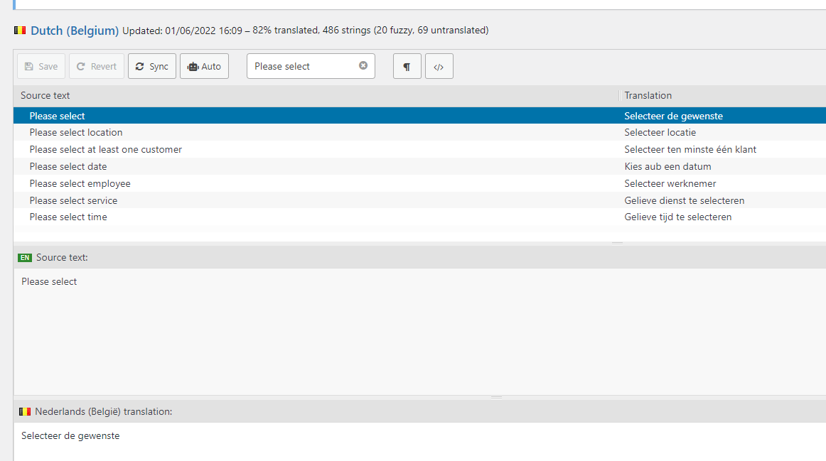Run Auto translate via robot button

[205, 66]
